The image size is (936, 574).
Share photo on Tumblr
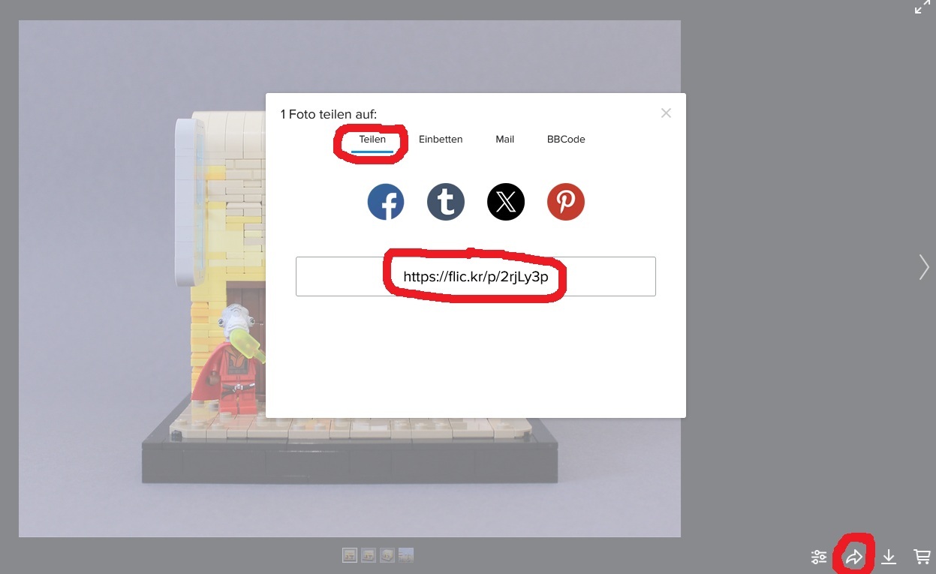446,203
